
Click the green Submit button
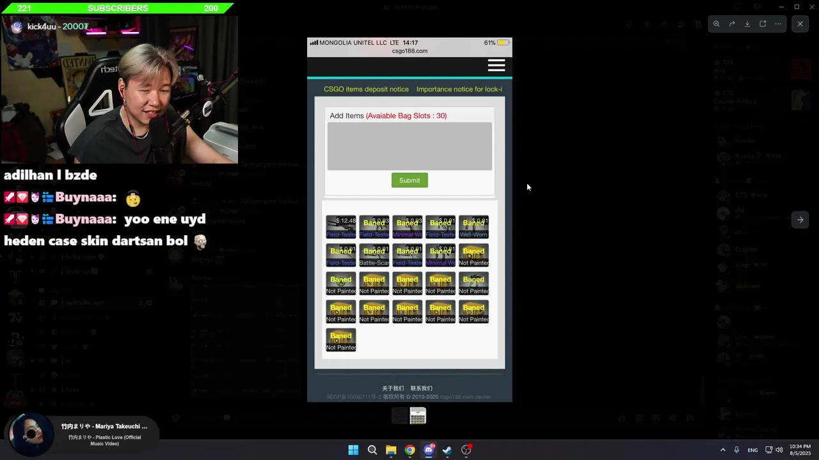coord(409,180)
